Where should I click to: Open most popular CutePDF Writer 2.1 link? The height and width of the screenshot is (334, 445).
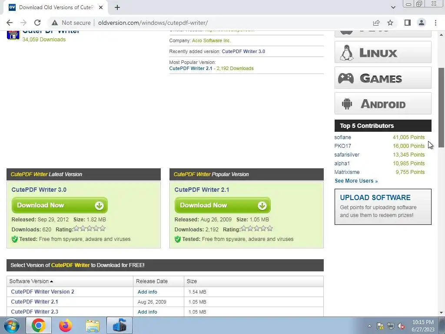[x=190, y=68]
